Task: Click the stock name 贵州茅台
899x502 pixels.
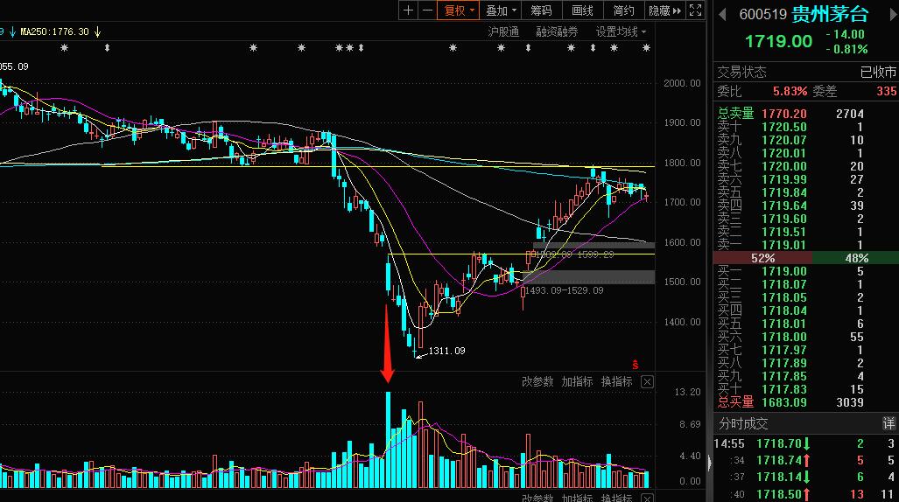Action: (x=831, y=14)
